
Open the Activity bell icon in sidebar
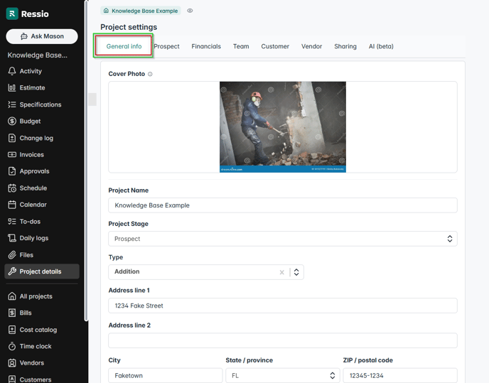[12, 71]
